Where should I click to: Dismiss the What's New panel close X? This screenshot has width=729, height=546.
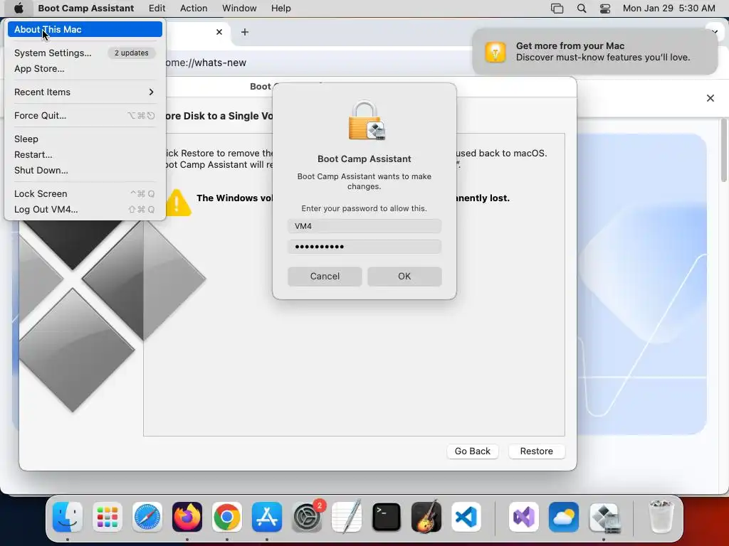[710, 98]
